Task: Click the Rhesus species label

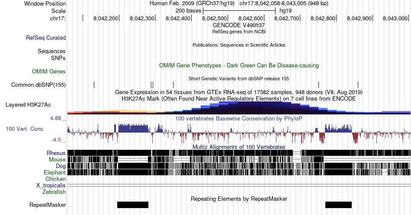Action: [56, 153]
